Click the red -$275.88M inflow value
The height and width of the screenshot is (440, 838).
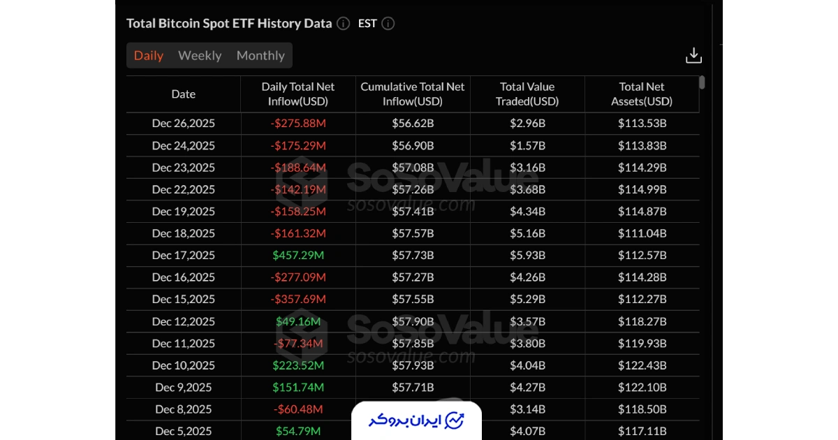pos(297,123)
